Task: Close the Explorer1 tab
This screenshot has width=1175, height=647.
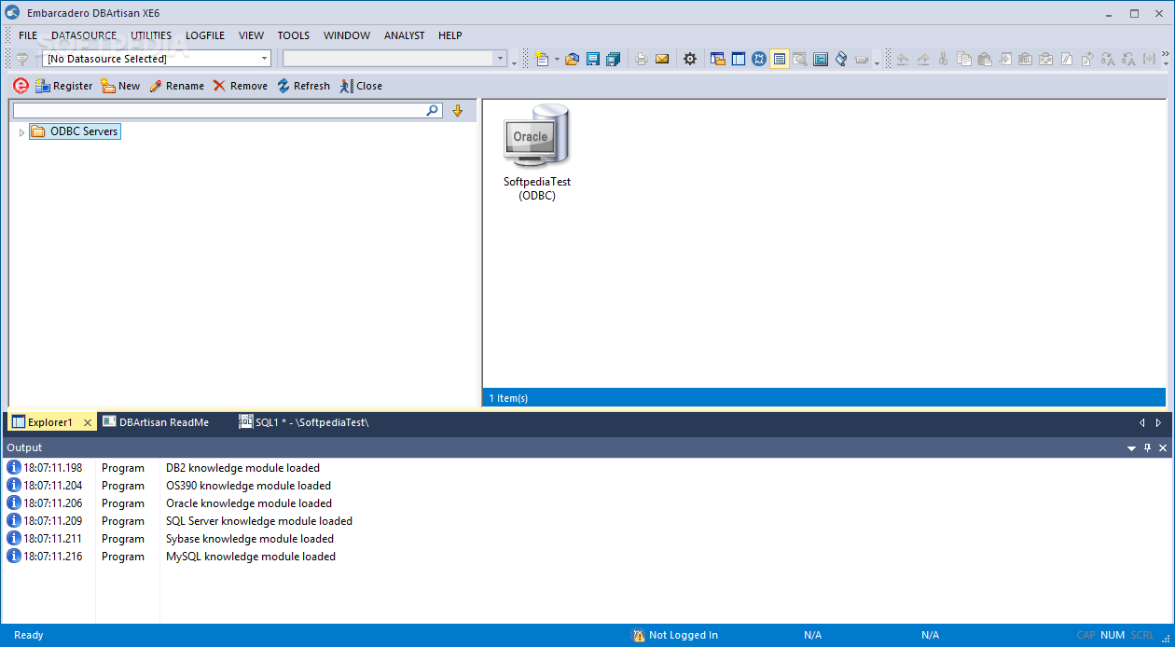Action: point(88,422)
